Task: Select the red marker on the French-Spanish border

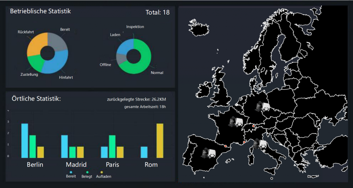Action: pyautogui.click(x=225, y=146)
